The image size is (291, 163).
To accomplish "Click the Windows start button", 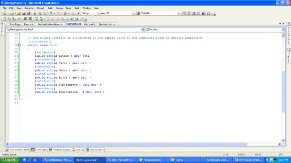I will pos(10,160).
